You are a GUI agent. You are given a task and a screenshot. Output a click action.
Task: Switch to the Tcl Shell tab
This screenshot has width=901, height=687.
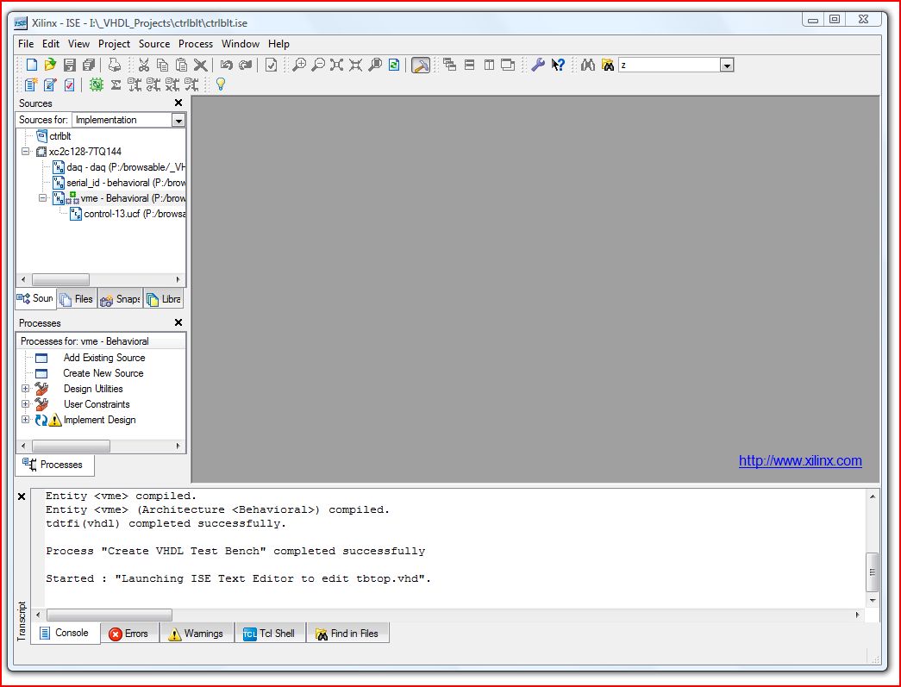click(270, 634)
